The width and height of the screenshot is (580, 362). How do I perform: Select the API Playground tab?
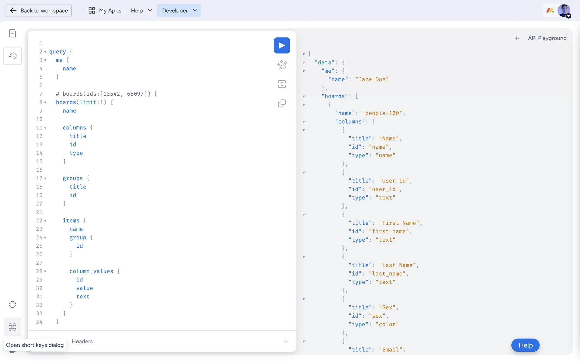547,38
